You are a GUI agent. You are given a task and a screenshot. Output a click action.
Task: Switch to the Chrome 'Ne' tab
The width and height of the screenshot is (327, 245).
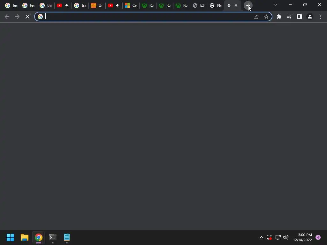(216, 5)
